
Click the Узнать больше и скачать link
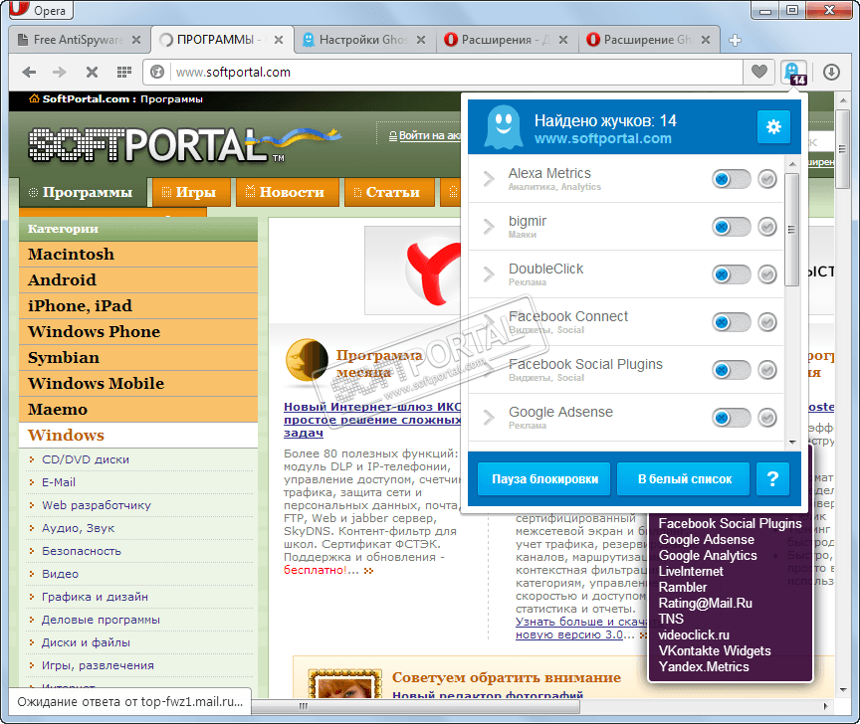581,629
